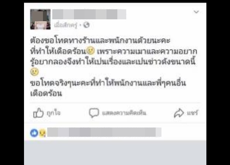230x165 pixels.
Task: Click the gray empty area below the post
Action: pyautogui.click(x=115, y=153)
